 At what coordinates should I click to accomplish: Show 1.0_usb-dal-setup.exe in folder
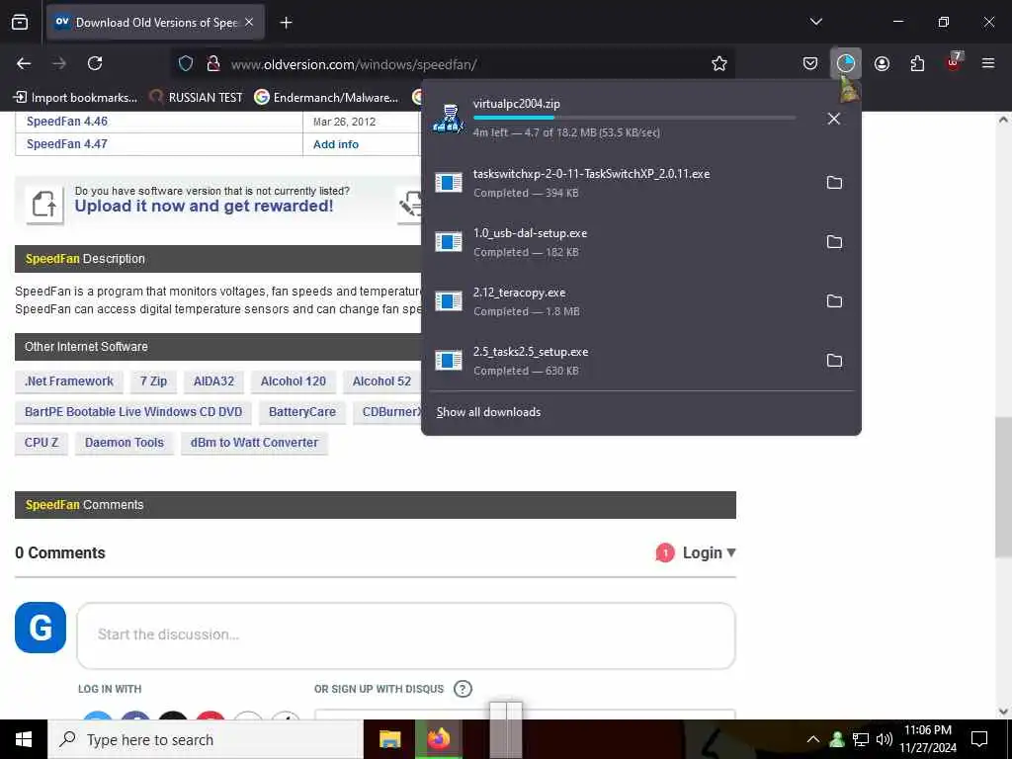834,242
